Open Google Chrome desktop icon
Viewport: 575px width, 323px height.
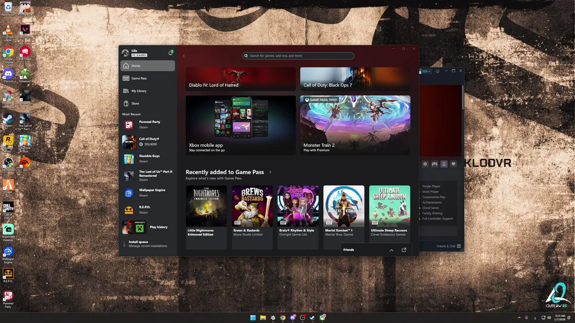click(x=8, y=55)
